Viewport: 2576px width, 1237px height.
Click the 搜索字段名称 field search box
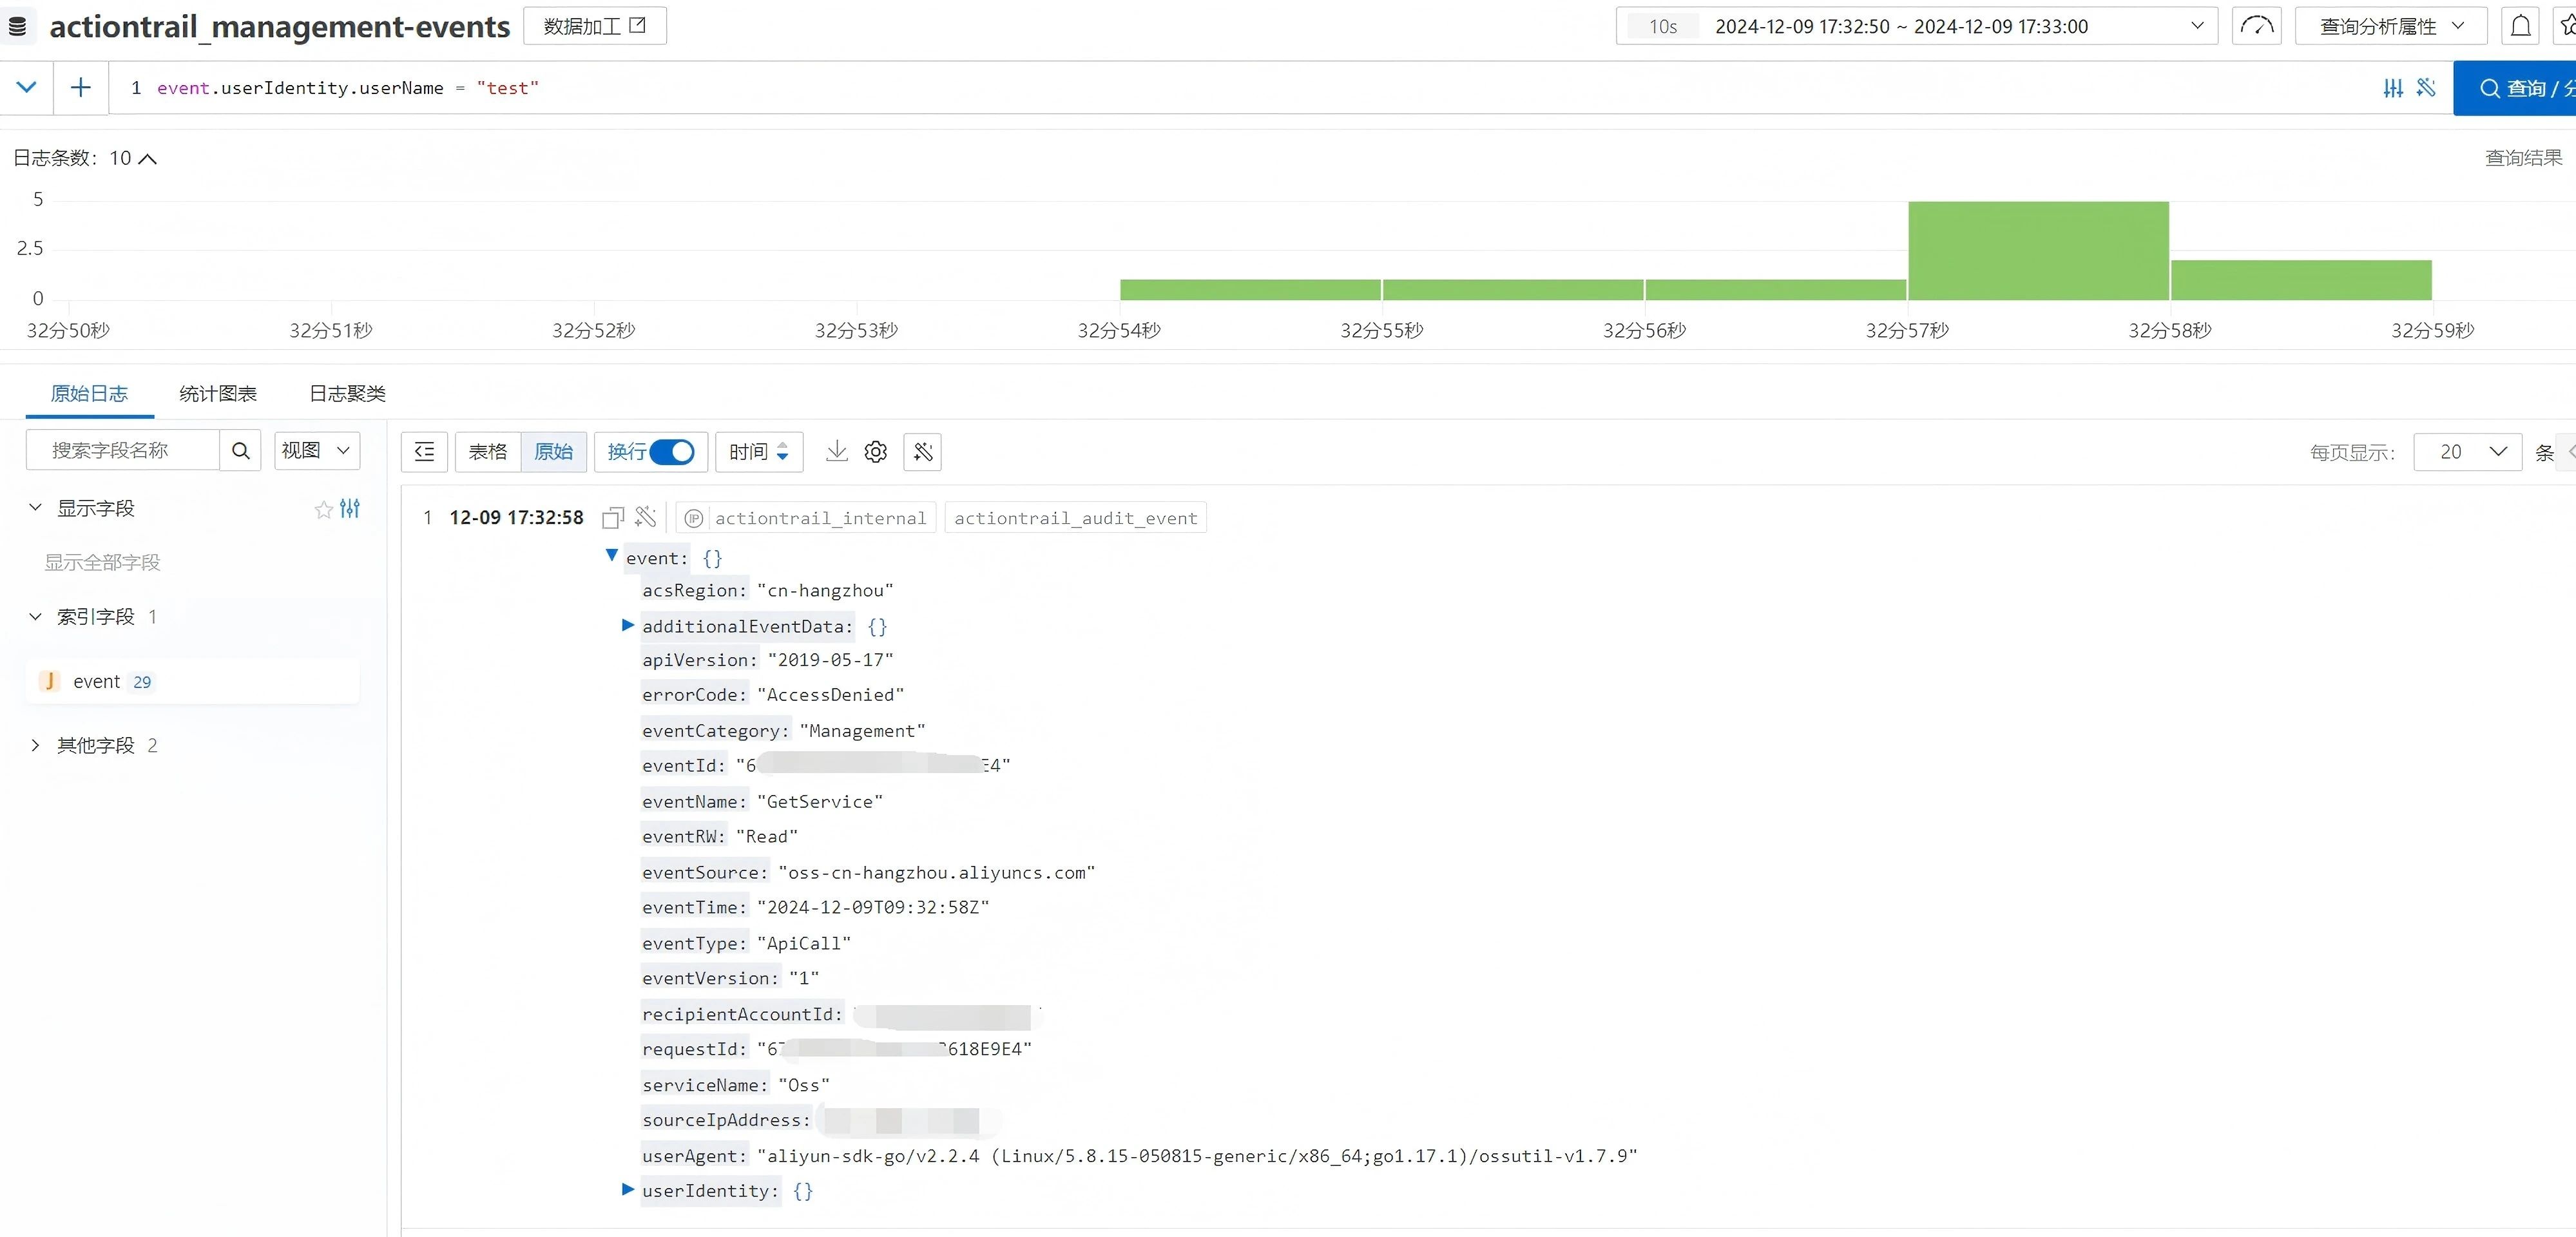pos(122,451)
